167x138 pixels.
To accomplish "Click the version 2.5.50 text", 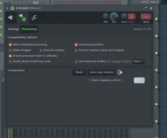I will point(142,29).
